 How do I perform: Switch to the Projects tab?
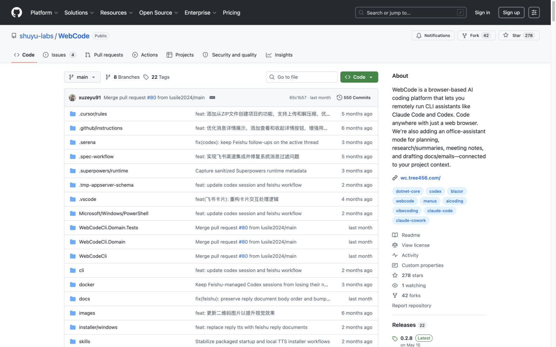pyautogui.click(x=180, y=55)
